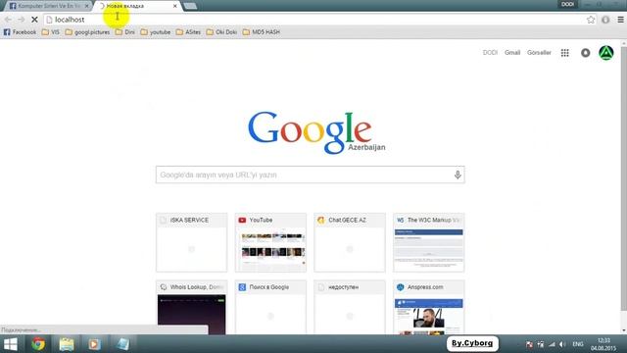Open Google notifications bell

(586, 53)
